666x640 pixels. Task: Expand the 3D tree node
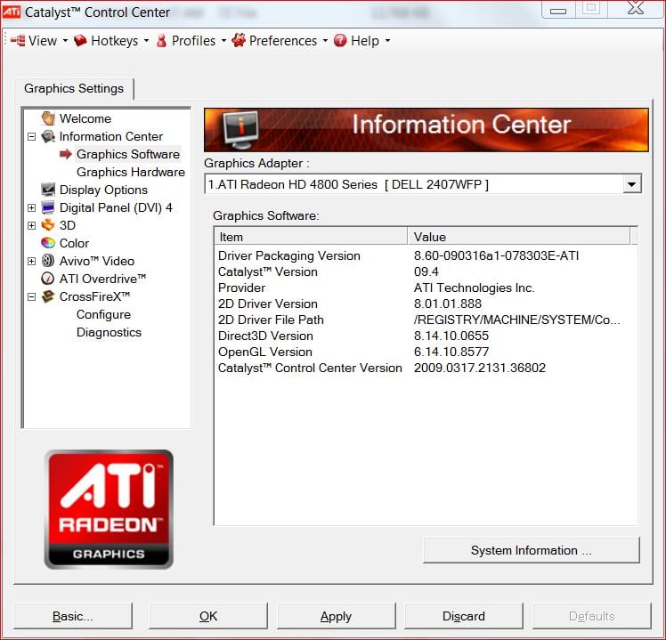(x=31, y=225)
